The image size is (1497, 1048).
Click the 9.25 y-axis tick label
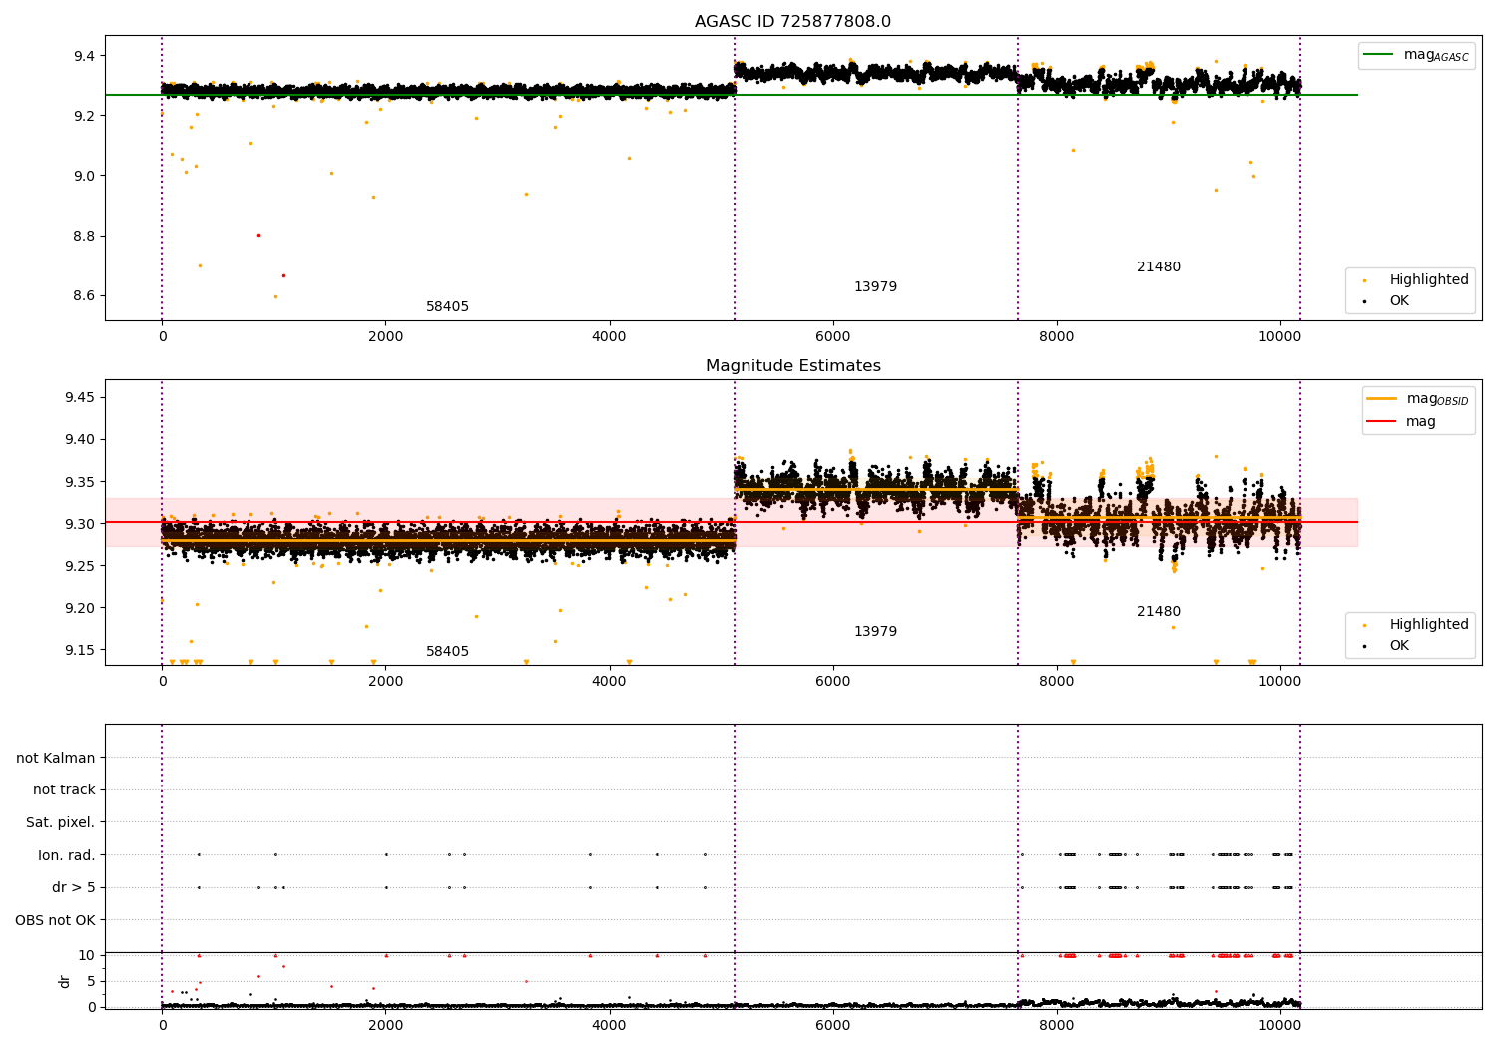pos(81,566)
